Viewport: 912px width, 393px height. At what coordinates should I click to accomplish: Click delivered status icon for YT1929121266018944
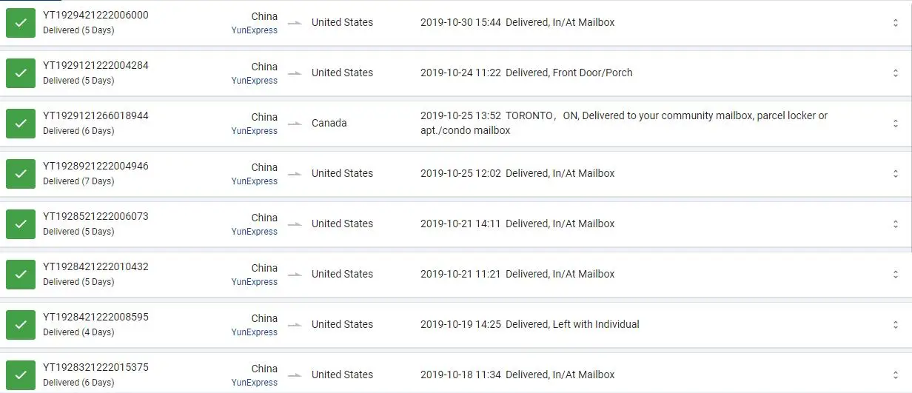pos(21,124)
